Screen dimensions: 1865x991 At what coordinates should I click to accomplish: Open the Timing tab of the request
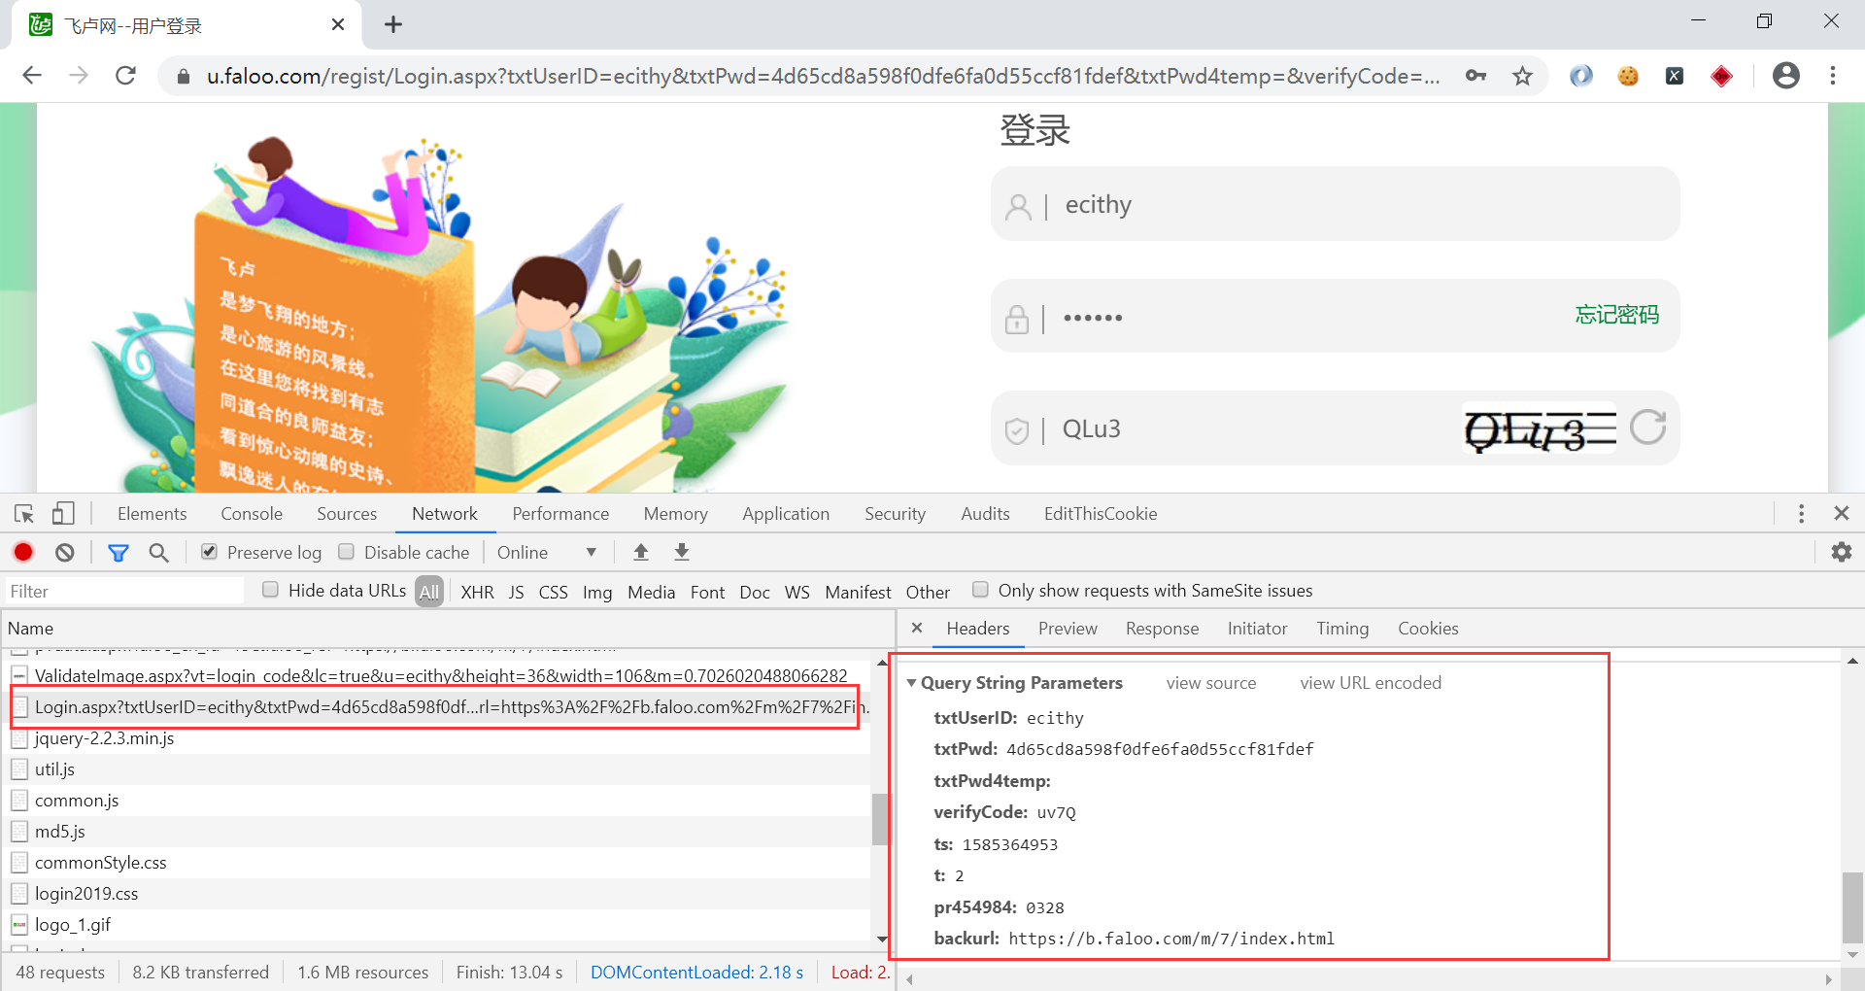(x=1342, y=629)
